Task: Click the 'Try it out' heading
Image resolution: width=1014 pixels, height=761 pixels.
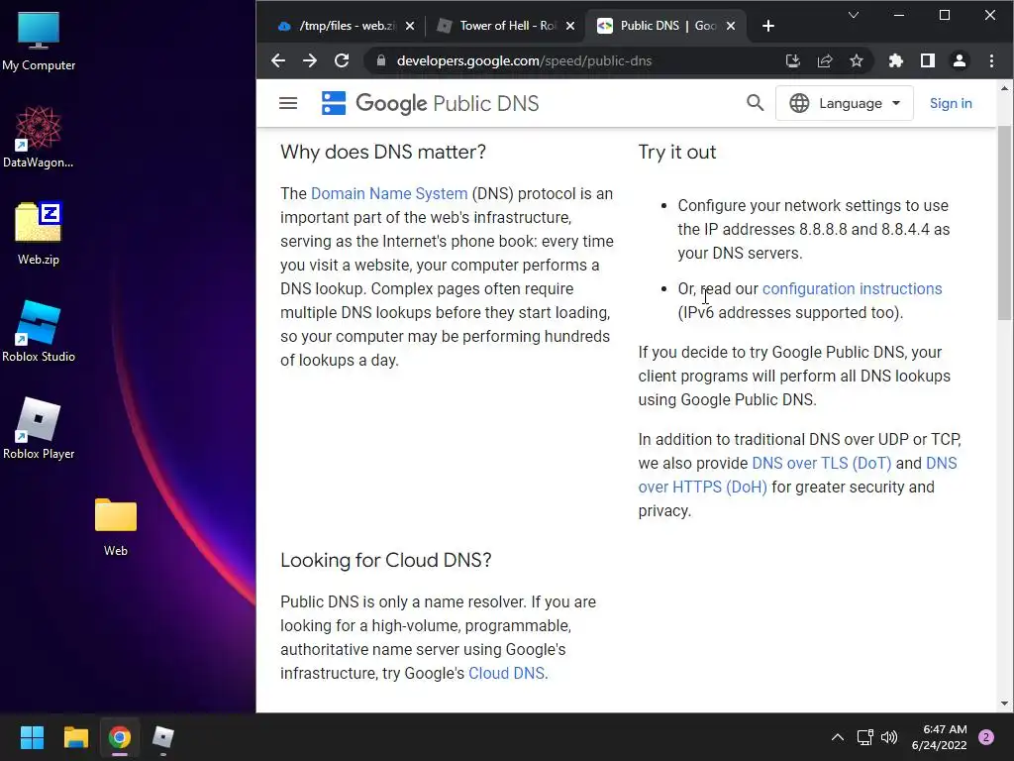Action: [677, 152]
